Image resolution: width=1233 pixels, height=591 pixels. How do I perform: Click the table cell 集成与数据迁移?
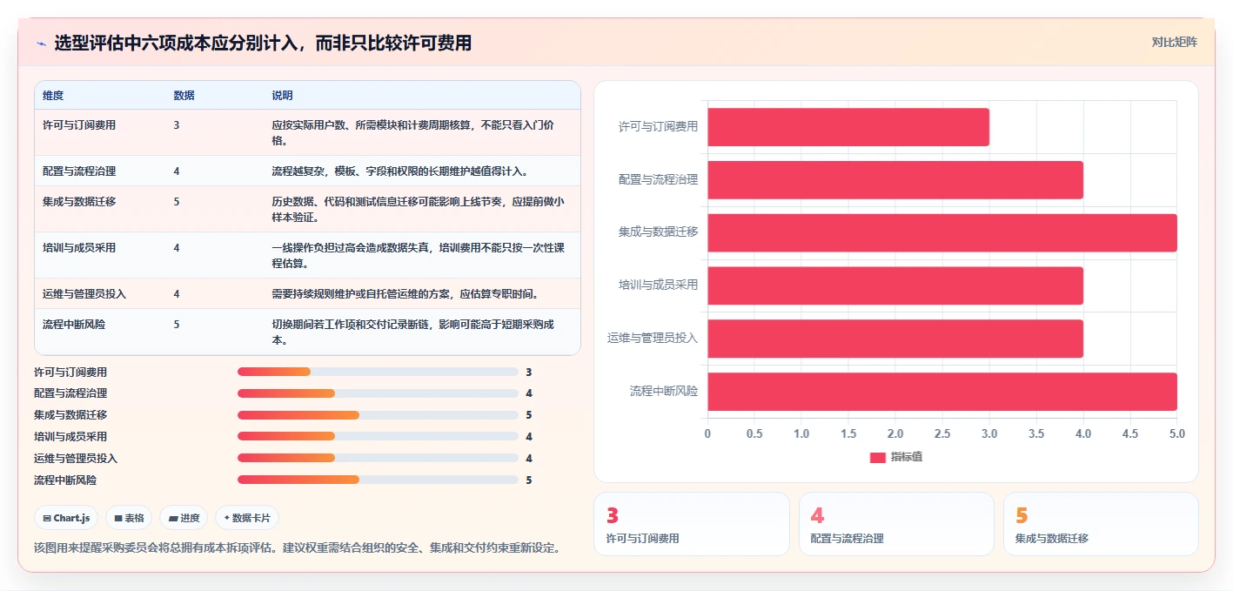pyautogui.click(x=79, y=202)
